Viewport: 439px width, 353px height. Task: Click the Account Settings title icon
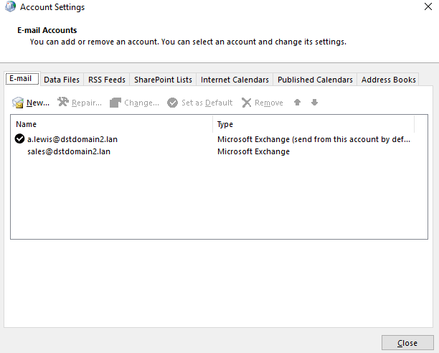tap(10, 6)
